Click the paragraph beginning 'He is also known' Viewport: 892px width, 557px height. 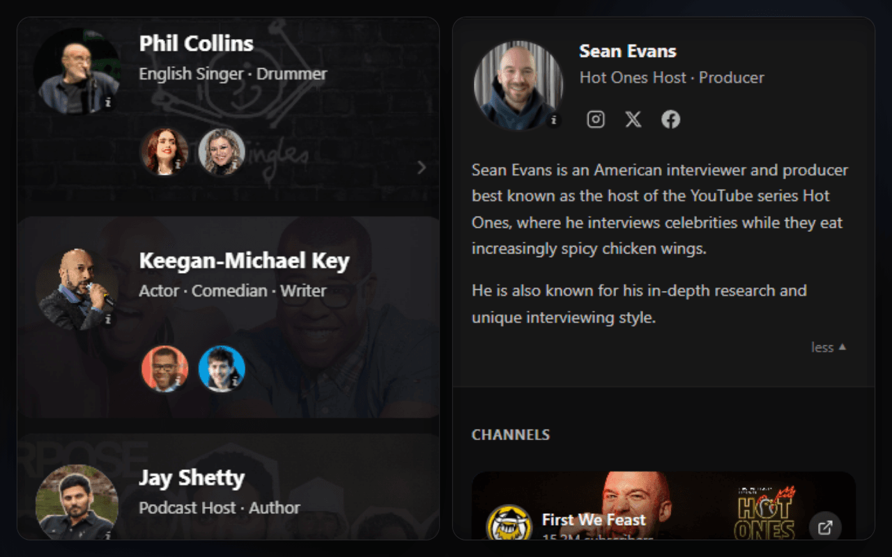point(639,304)
